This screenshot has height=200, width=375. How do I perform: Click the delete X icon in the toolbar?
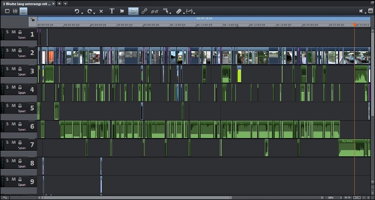point(101,11)
